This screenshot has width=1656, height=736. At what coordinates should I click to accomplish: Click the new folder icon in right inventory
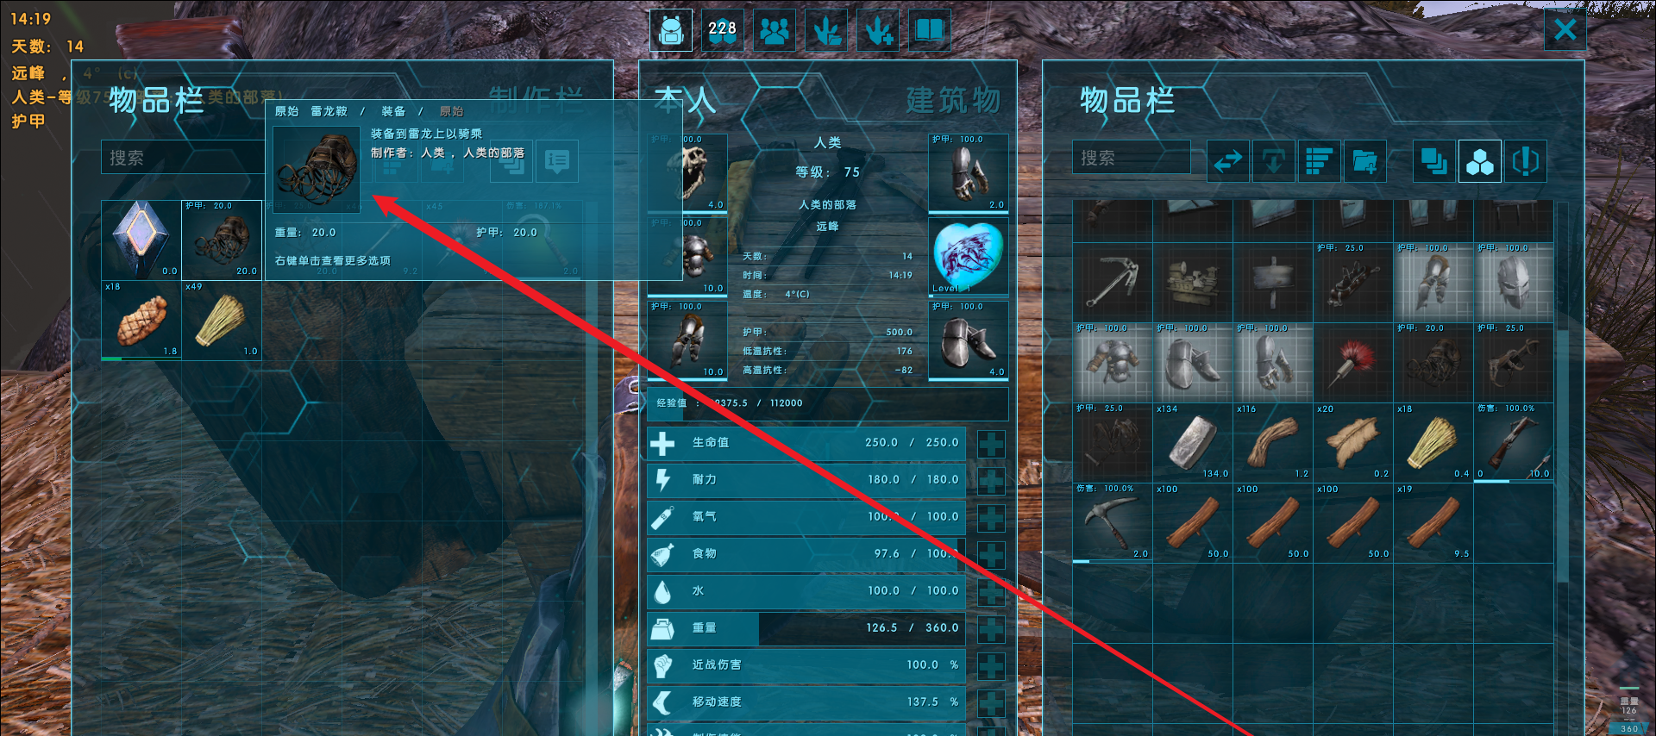tap(1364, 161)
